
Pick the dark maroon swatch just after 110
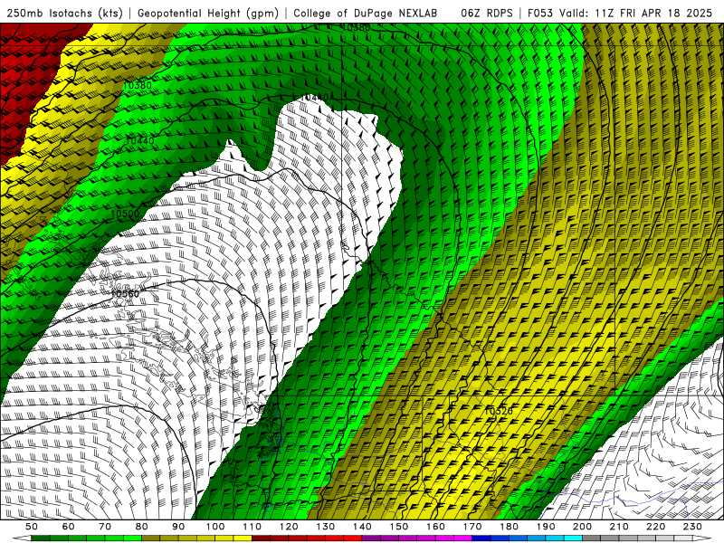point(261,538)
